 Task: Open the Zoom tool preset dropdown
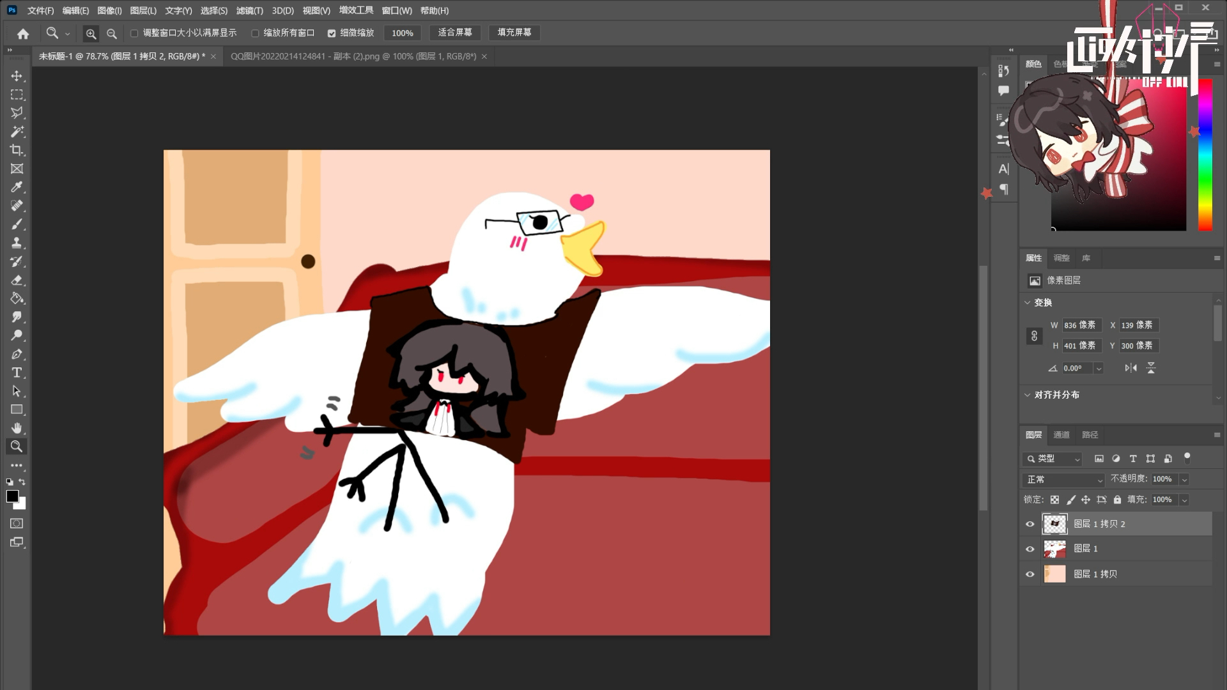67,33
